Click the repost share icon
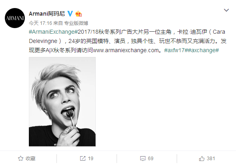The width and height of the screenshot is (236, 165). click(x=83, y=158)
